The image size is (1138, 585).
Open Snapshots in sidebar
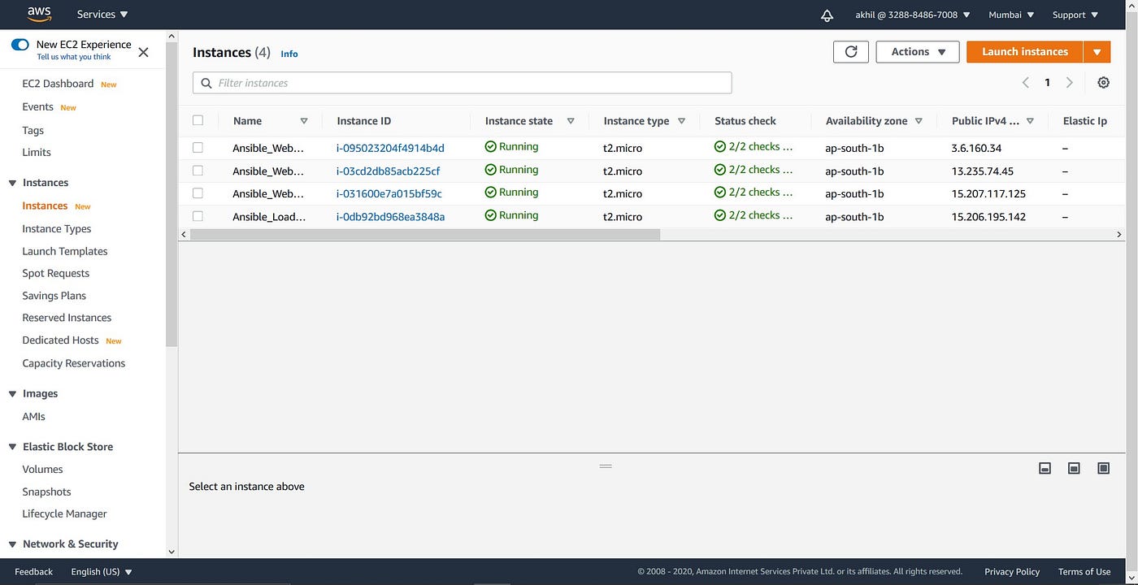[x=46, y=492]
